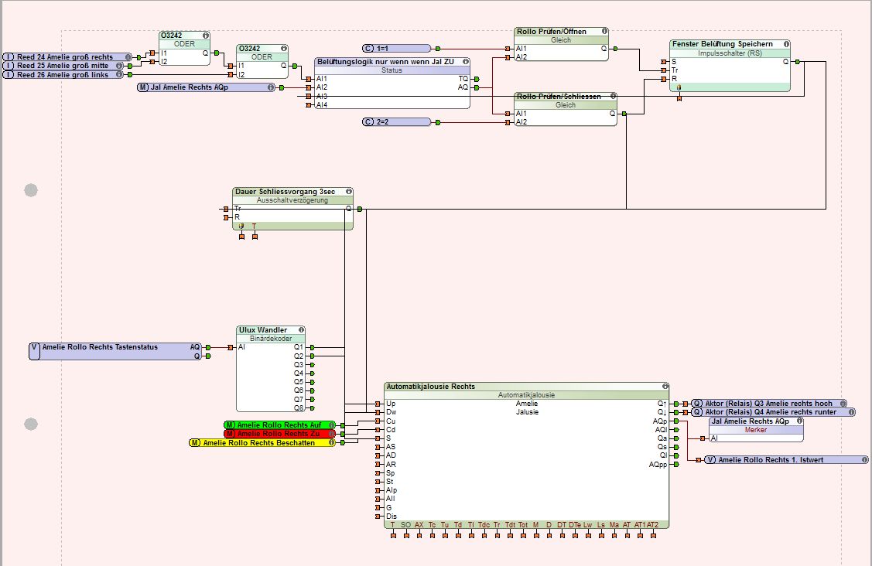872x566 pixels.
Task: Select Rollo Prüfen/Schliessen block title
Action: [x=559, y=96]
